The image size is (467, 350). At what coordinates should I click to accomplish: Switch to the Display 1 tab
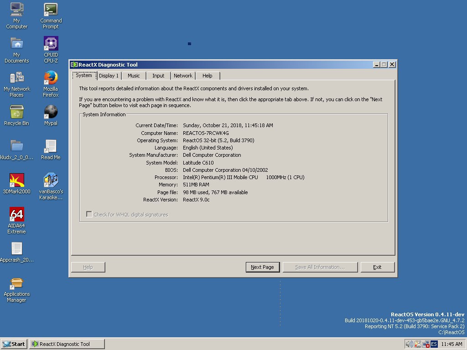point(109,76)
